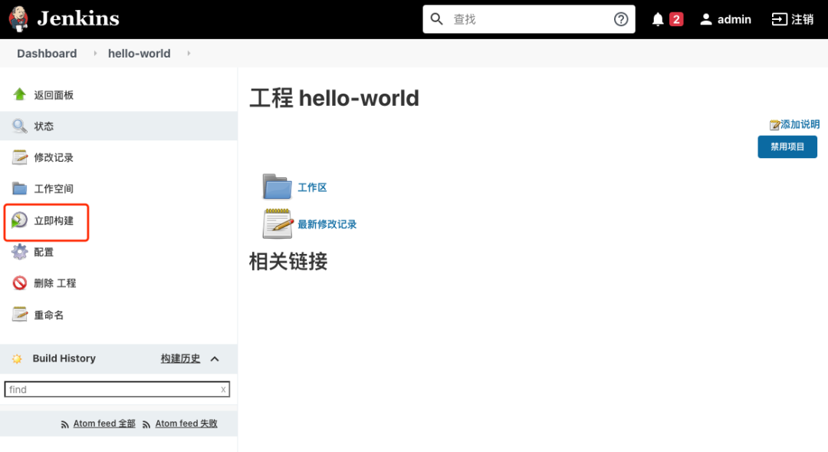
Task: Click the gear 配置 icon
Action: tap(19, 252)
